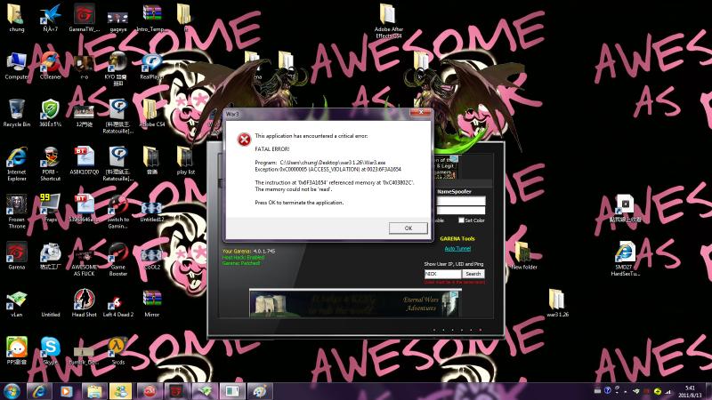Viewport: 712px width, 400px height.
Task: Open the Head Shot desktop icon
Action: pos(84,304)
